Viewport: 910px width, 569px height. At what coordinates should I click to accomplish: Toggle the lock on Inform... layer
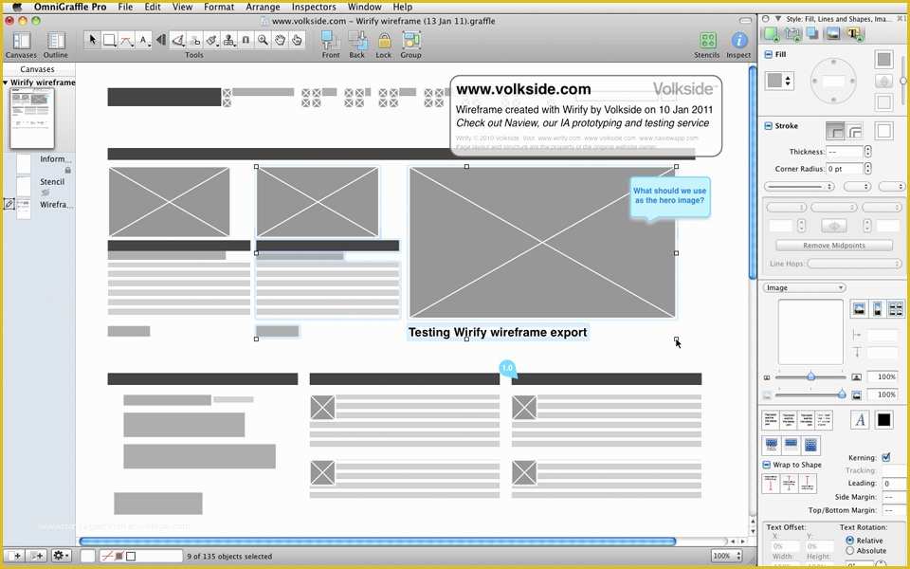pos(68,170)
